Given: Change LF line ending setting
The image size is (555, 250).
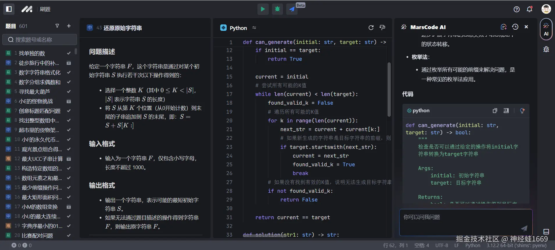Looking at the screenshot, I should tap(457, 245).
